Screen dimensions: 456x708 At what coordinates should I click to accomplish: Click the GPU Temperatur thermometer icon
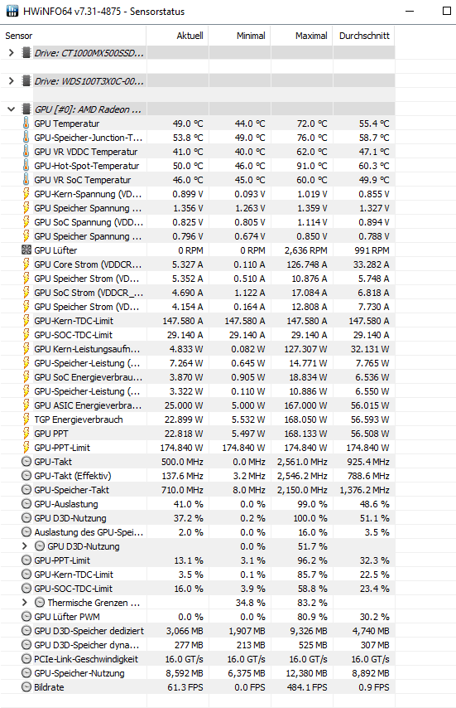[26, 124]
